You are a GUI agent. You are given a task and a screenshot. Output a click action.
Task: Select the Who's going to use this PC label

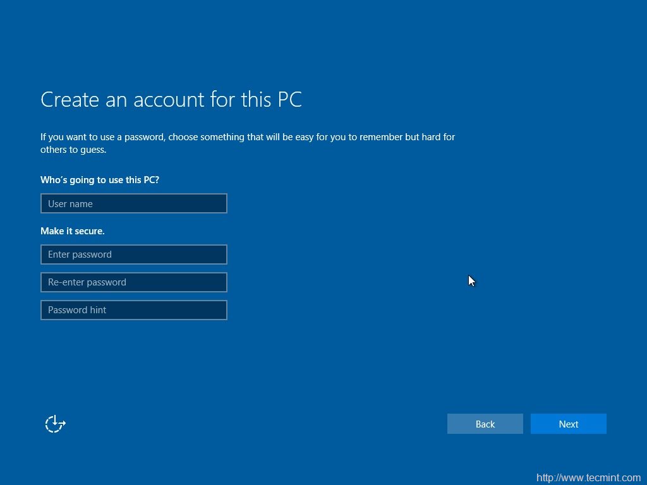pos(99,180)
